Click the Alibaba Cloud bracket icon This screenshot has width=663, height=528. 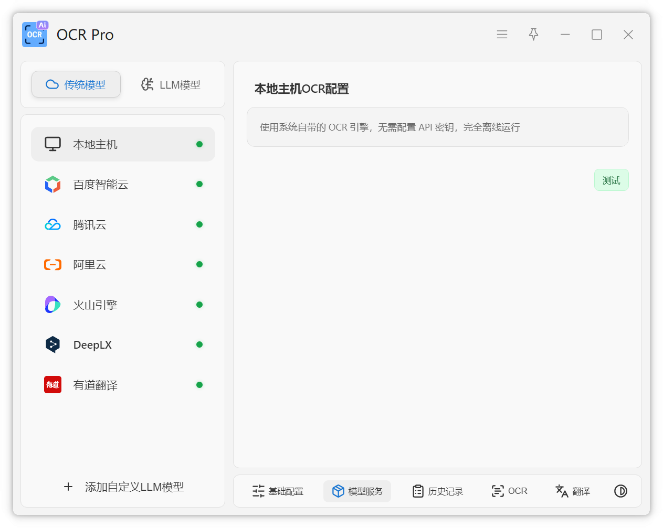(x=52, y=265)
